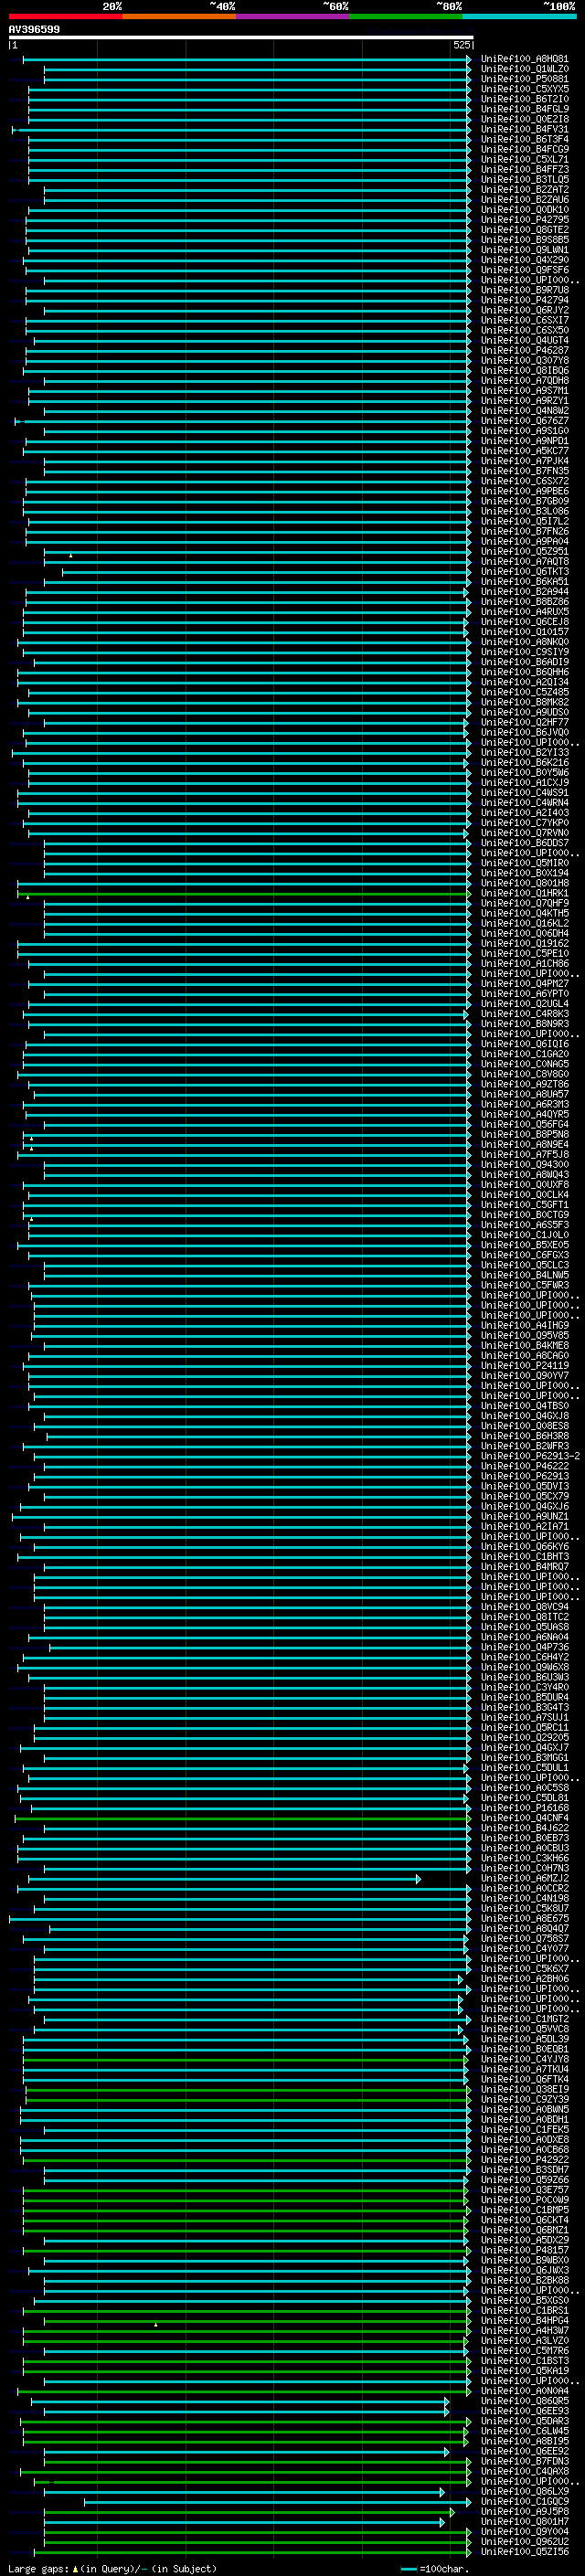Select hit label UniRef100_C5XL71
The width and height of the screenshot is (585, 2576).
pos(524,159)
